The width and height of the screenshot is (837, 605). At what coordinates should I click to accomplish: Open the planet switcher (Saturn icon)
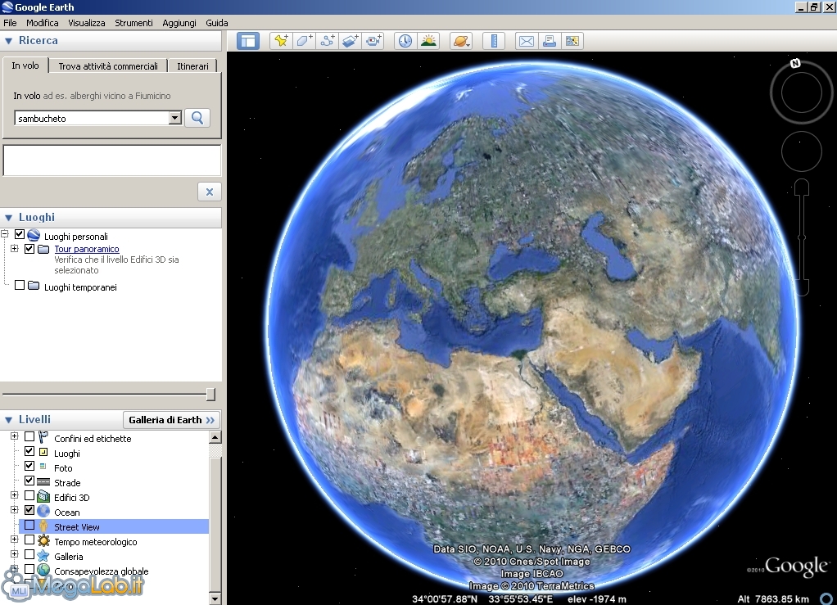(460, 41)
